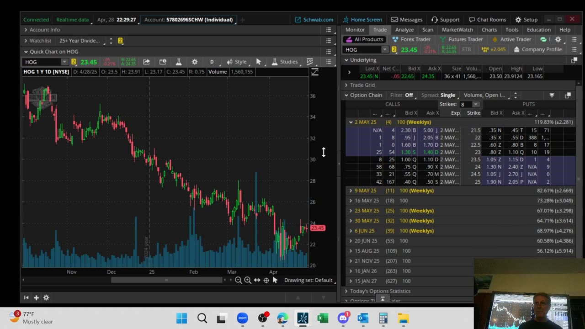Open the Company Profile button
The image size is (585, 329).
[538, 49]
